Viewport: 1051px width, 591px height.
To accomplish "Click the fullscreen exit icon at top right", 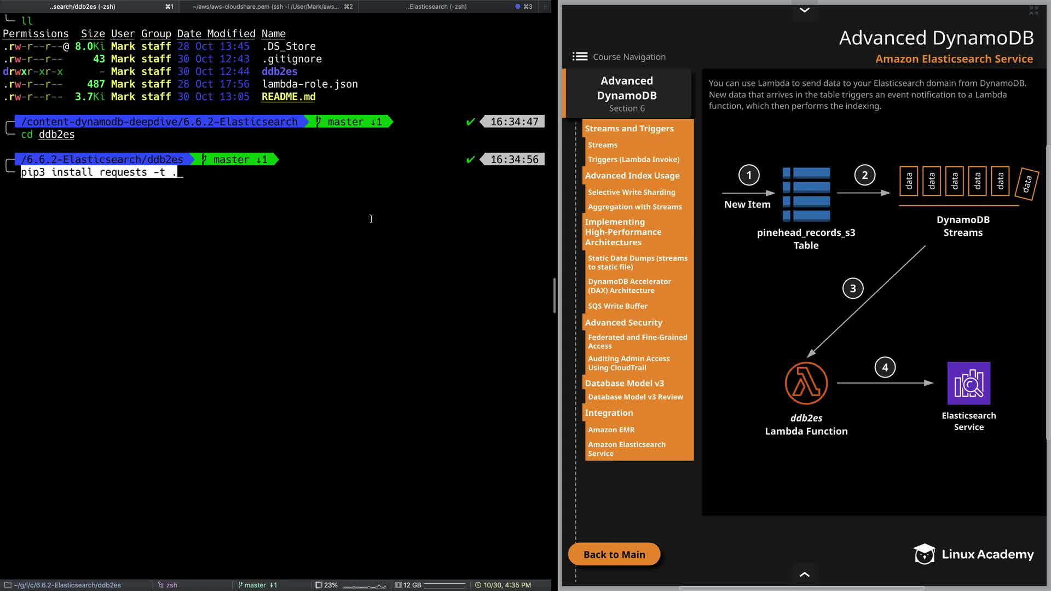I will [x=1033, y=10].
